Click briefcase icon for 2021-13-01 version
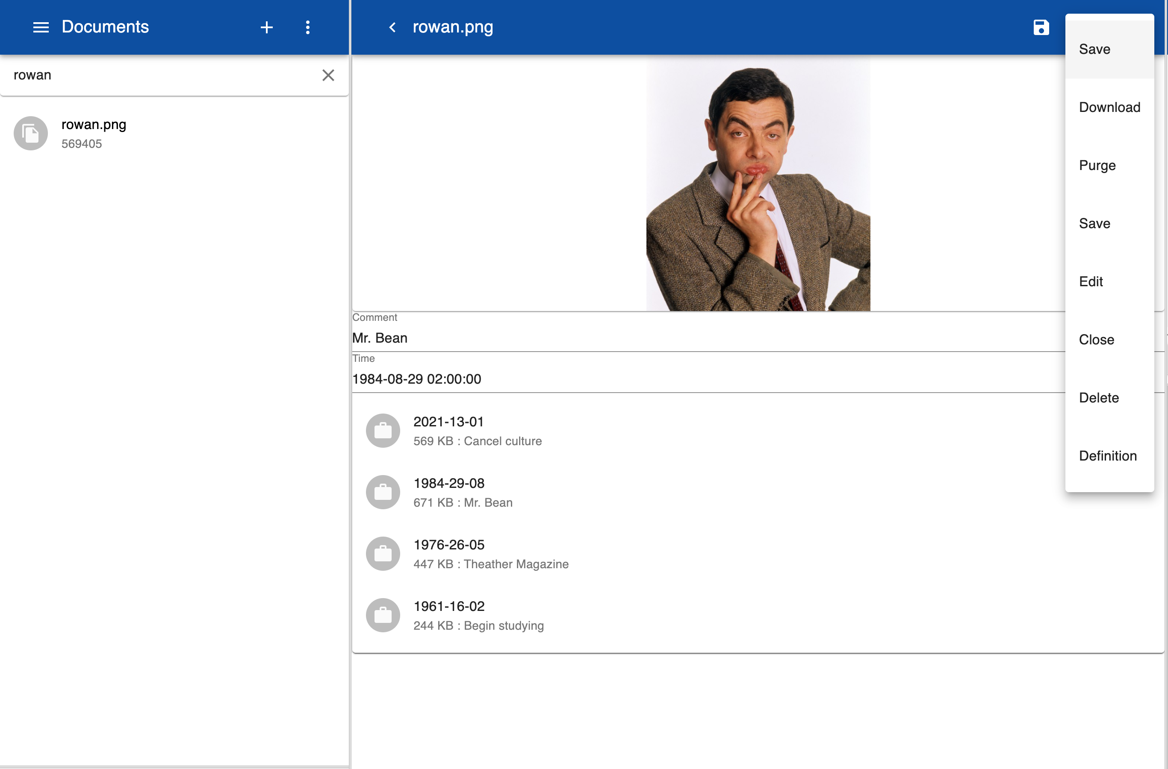 point(383,431)
